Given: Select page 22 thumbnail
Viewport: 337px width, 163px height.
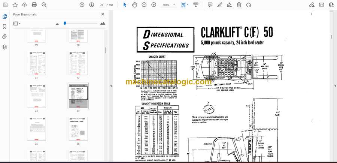Looking at the screenshot, I should [x=78, y=63].
